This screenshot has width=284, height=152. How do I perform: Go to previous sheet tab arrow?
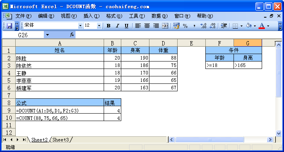11,140
